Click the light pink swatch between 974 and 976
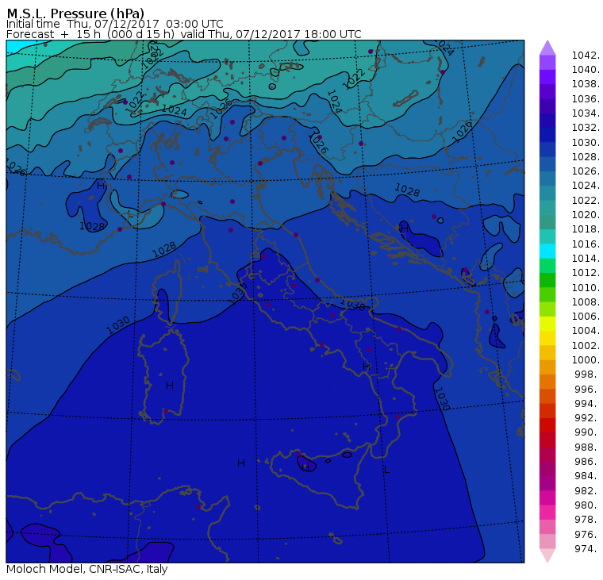Screen dimensions: 603x580 (x=547, y=541)
